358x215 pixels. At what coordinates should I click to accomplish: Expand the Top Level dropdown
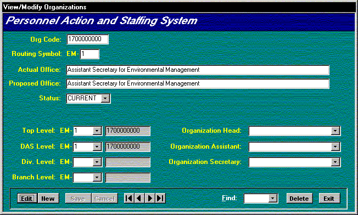(97, 131)
